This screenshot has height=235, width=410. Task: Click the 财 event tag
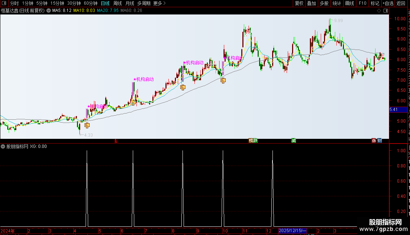tap(380, 141)
